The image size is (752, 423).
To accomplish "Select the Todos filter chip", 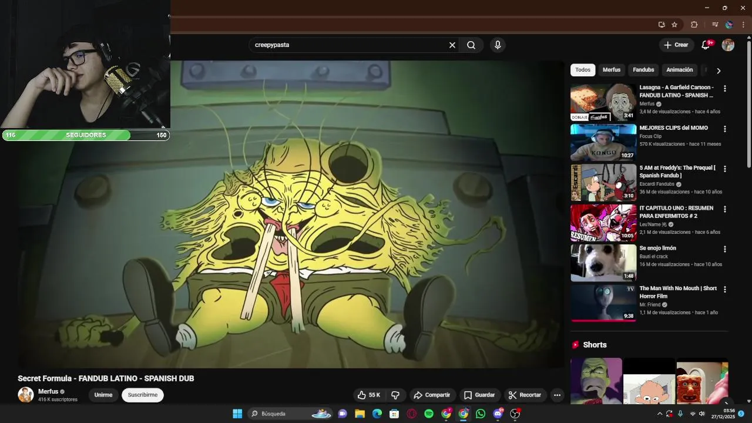I will (583, 70).
